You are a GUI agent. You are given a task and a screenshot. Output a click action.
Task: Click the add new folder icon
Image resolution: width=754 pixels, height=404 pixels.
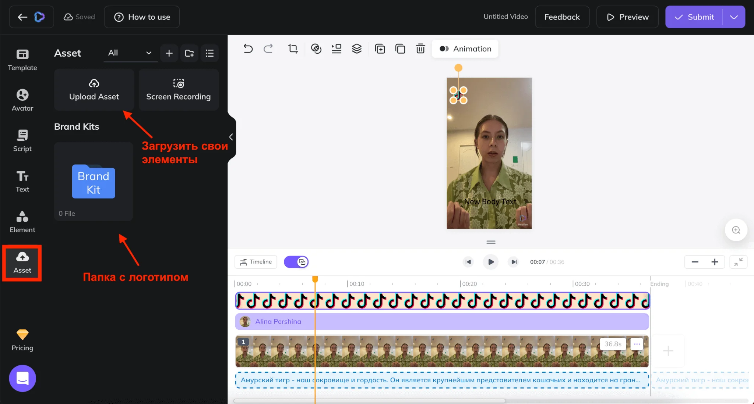coord(189,53)
